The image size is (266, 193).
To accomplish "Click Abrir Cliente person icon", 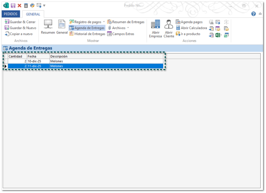I will (x=169, y=29).
